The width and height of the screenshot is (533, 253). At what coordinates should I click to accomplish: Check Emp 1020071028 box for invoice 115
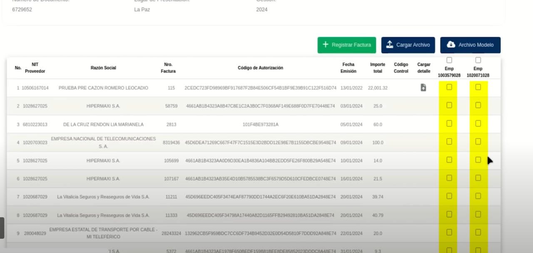coord(478,87)
